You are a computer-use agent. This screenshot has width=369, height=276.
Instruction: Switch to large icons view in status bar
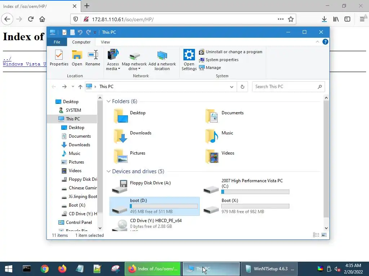(x=324, y=235)
